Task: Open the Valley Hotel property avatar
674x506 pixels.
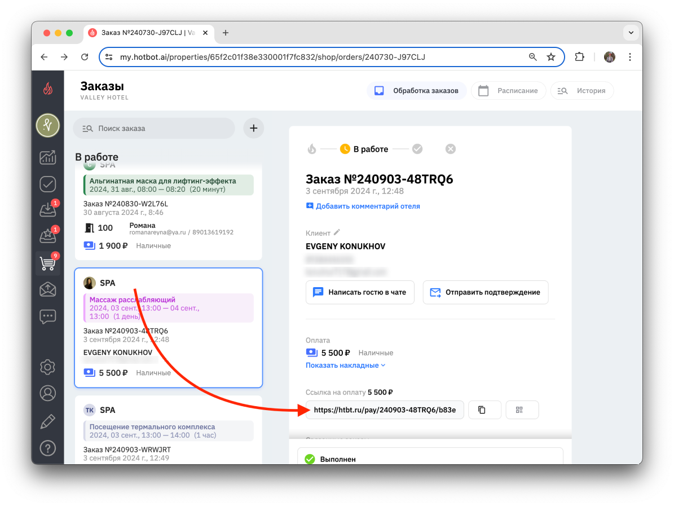Action: pyautogui.click(x=48, y=126)
